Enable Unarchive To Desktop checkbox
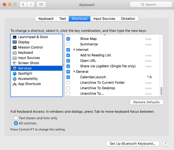174x150 pixels. tap(68, 88)
